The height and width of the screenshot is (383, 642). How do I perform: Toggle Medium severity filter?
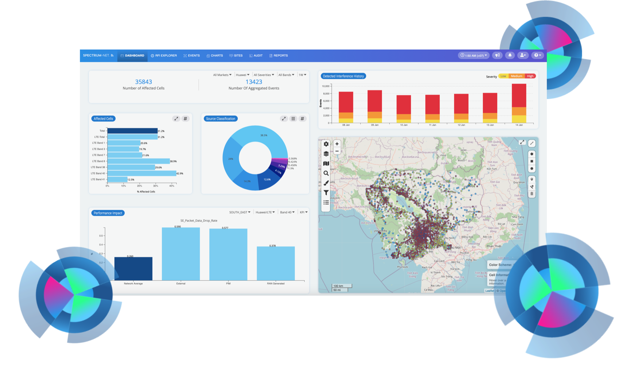point(517,76)
